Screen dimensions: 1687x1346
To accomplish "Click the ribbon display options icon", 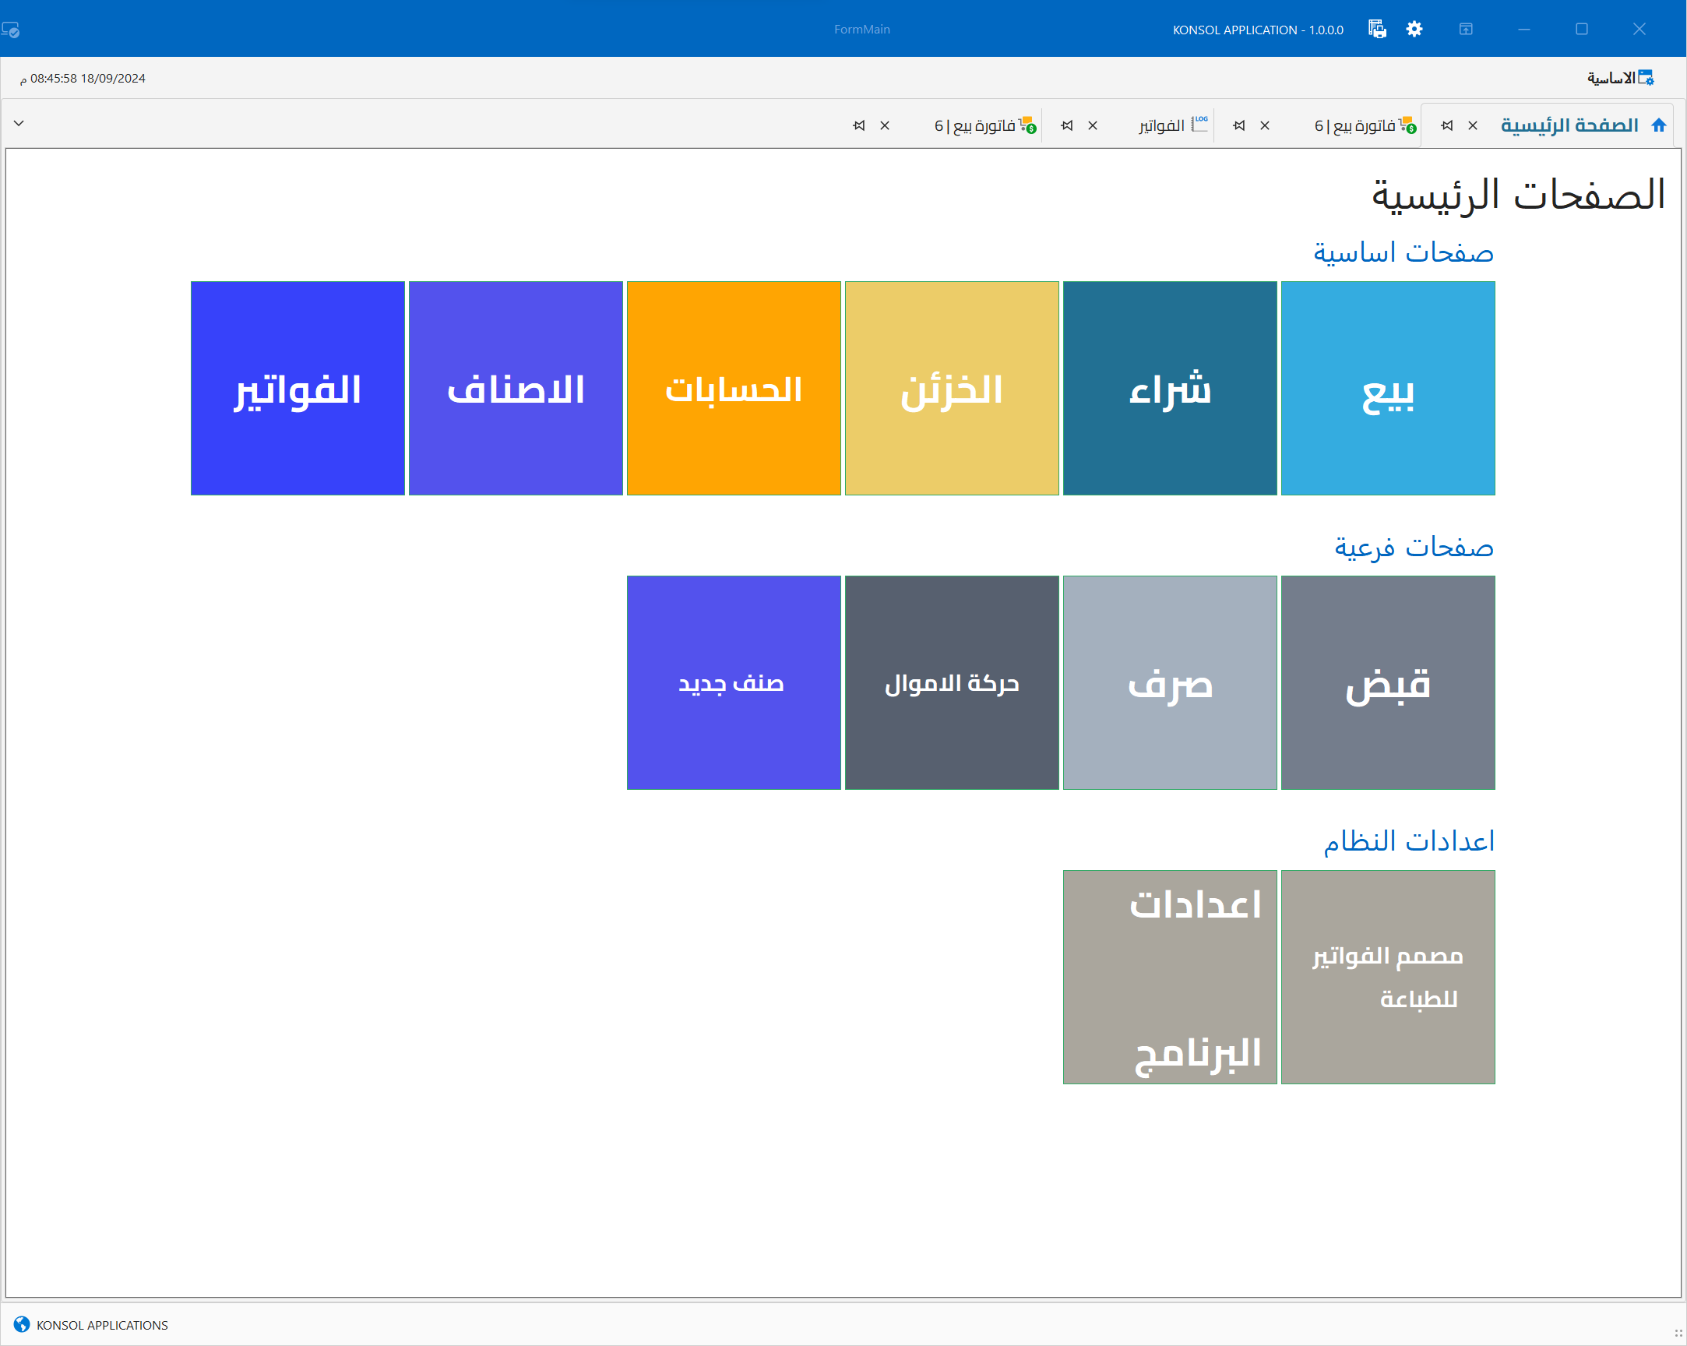I will (1466, 29).
